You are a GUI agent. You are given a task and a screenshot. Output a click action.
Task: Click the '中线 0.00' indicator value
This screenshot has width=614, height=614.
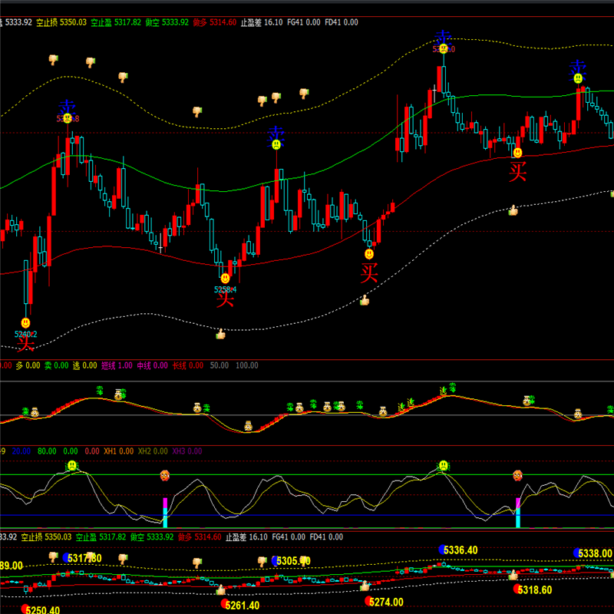[152, 365]
